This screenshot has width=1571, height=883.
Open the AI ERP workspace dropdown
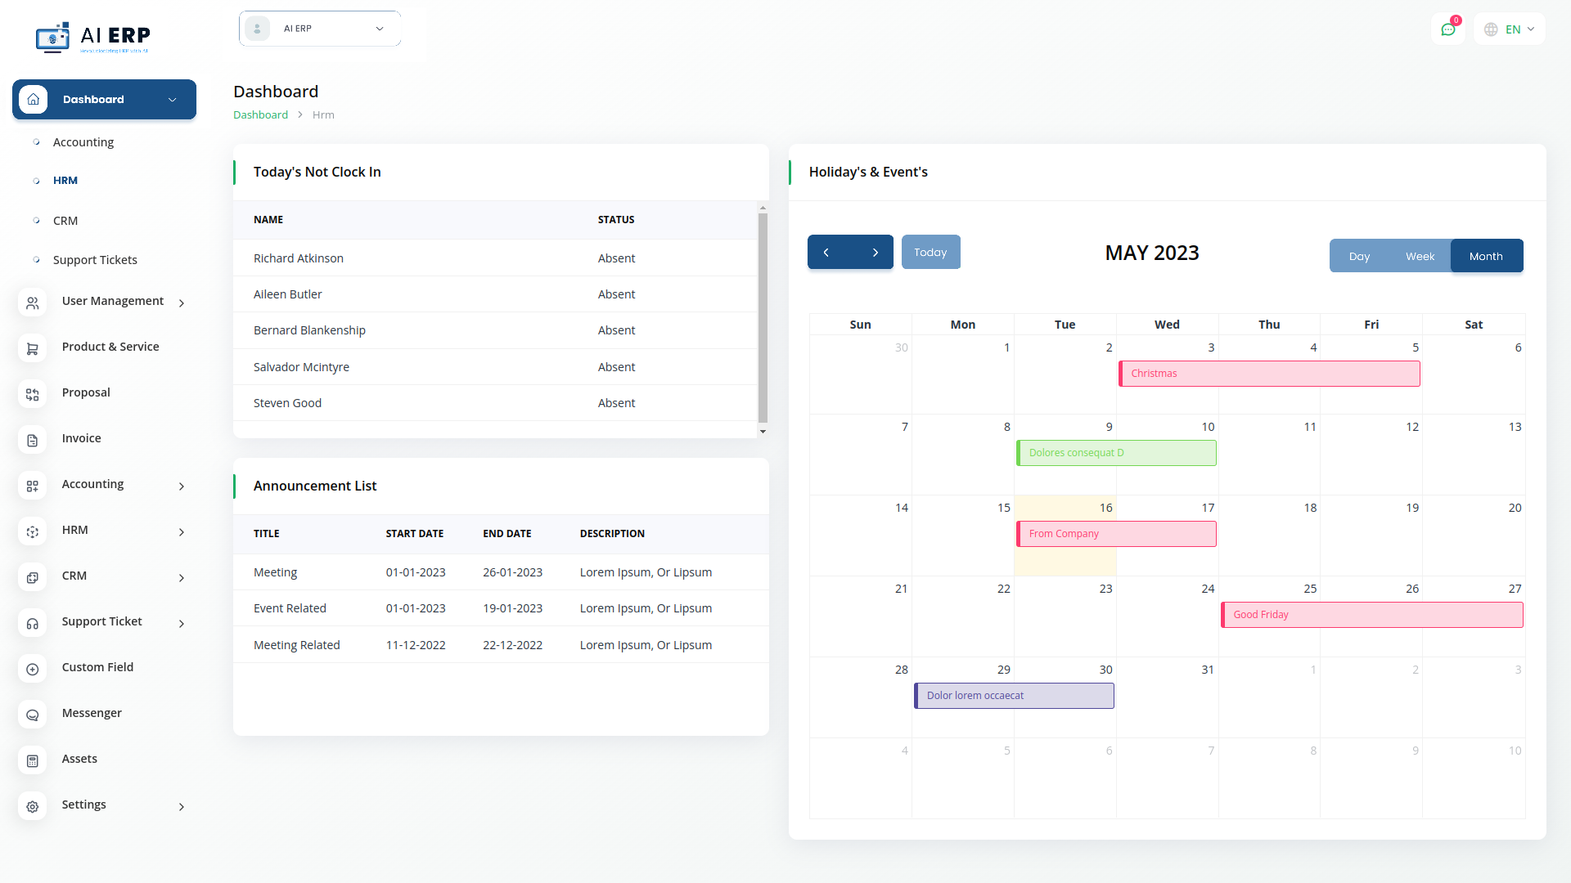tap(320, 29)
